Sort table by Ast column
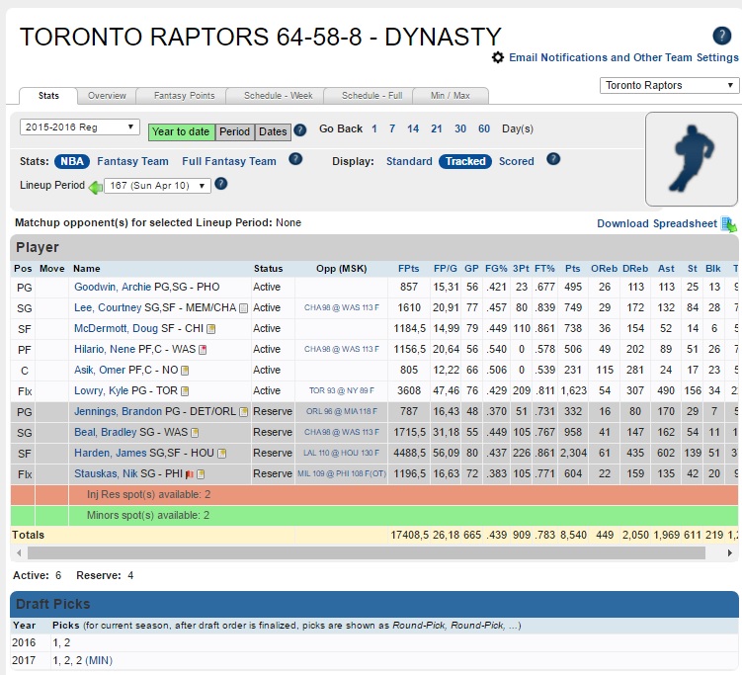Viewport: 742px width, 675px height. click(666, 269)
